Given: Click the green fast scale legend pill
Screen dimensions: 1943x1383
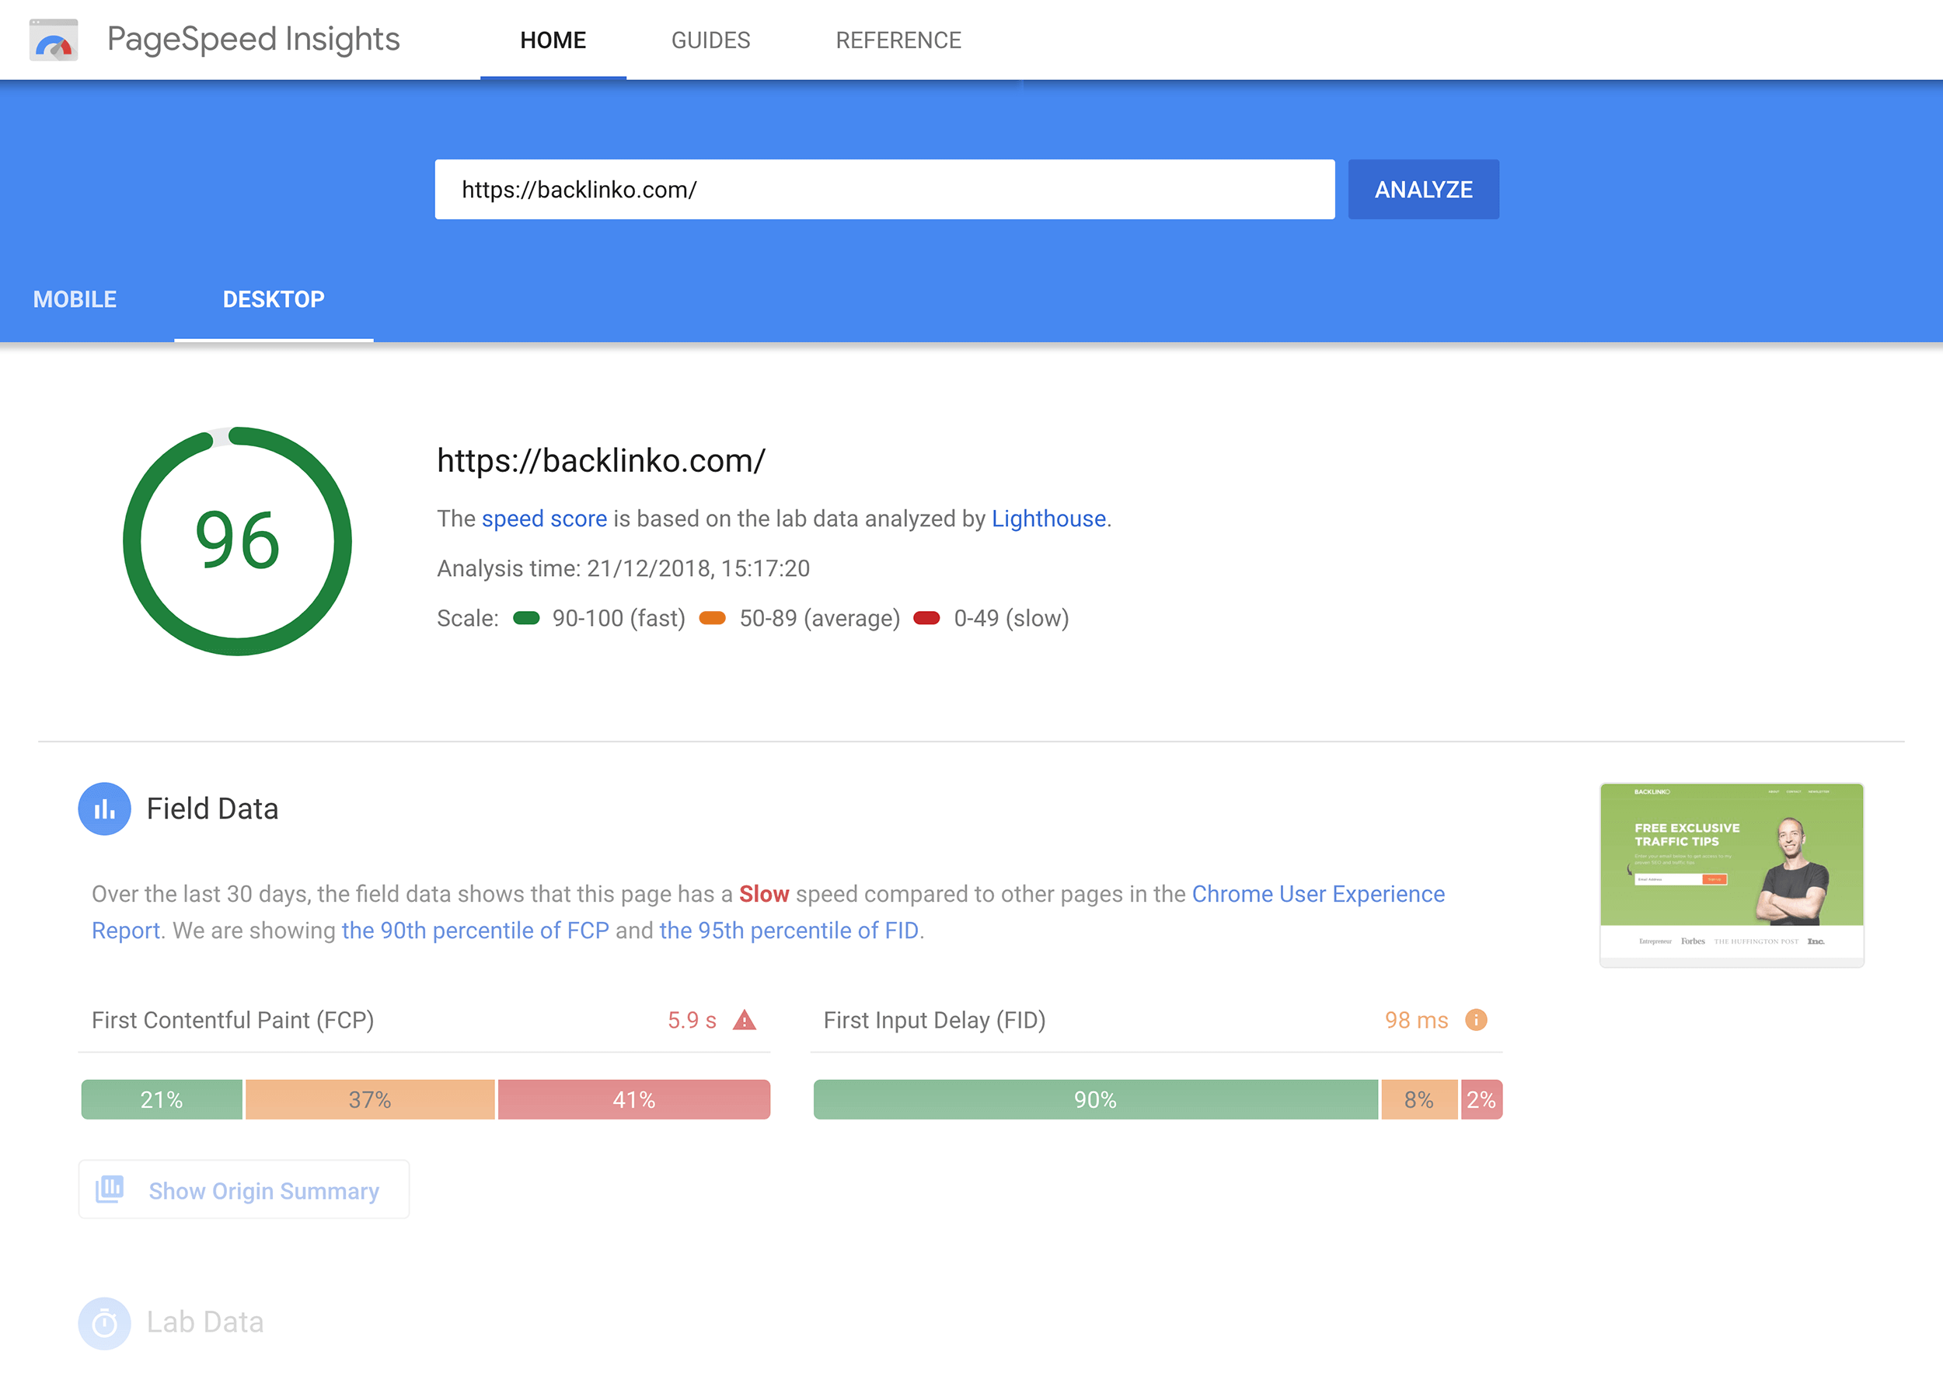Looking at the screenshot, I should [526, 618].
